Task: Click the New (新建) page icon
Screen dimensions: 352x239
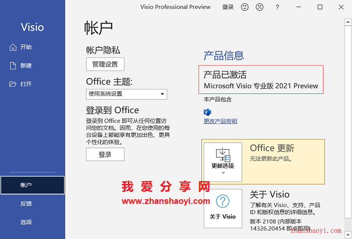Action: [x=13, y=66]
